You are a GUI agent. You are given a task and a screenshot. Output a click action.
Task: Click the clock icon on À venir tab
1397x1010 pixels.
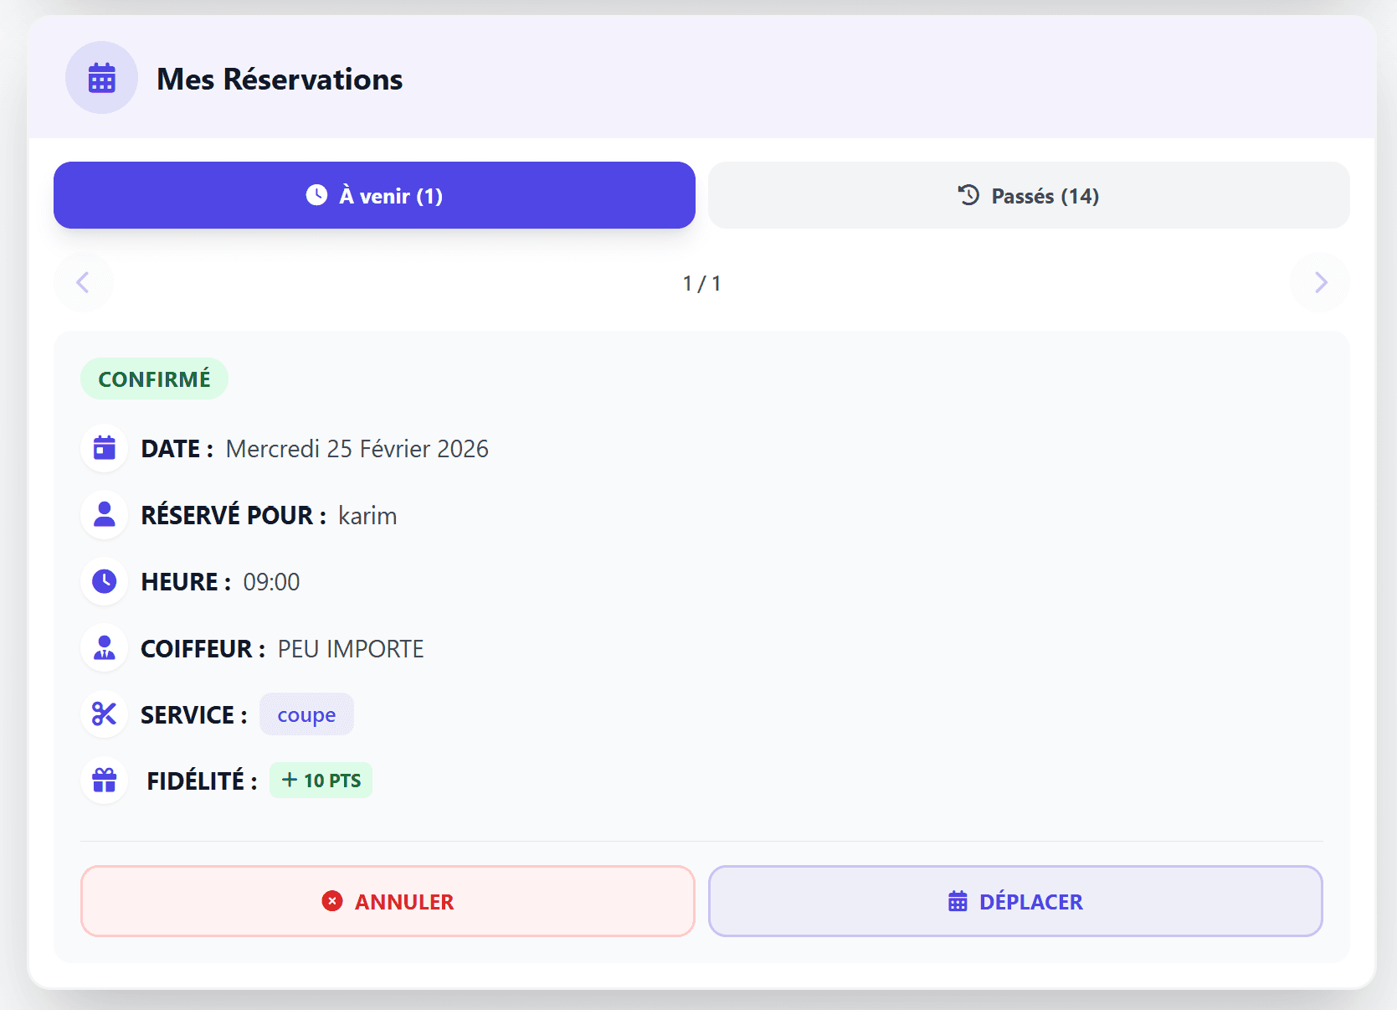tap(316, 195)
